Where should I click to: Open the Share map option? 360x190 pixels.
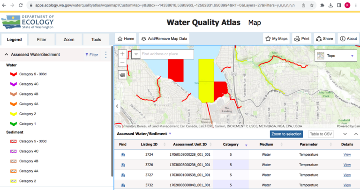pos(324,39)
